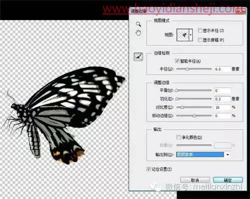The width and height of the screenshot is (250, 199).
Task: Click the feather value field 0.2
Action: point(222,99)
